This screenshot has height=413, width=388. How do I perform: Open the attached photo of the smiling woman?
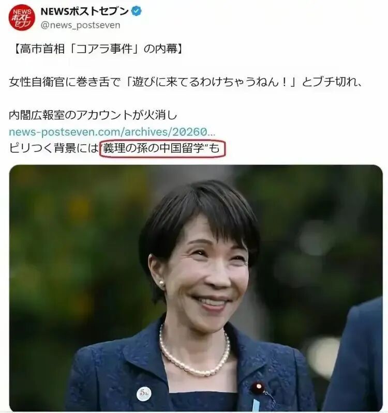point(196,288)
